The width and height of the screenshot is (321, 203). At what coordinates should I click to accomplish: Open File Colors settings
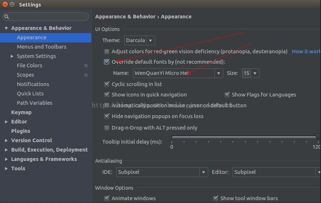(29, 66)
